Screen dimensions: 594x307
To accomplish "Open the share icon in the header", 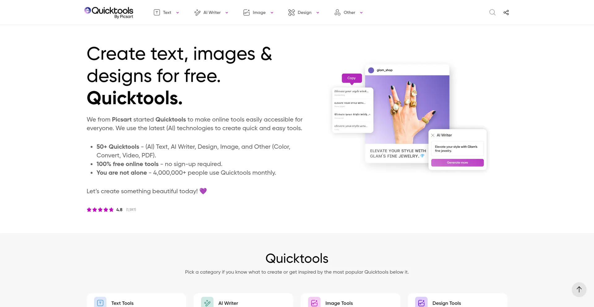I will click(506, 12).
